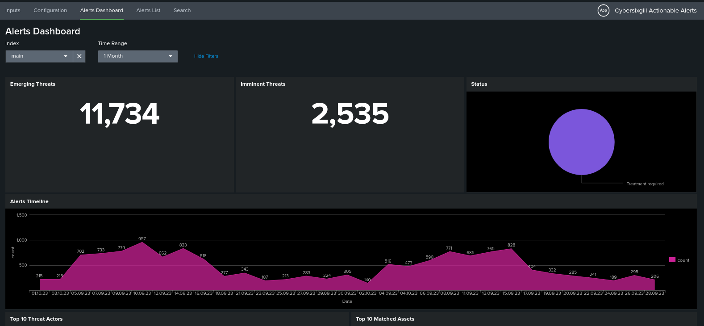This screenshot has width=704, height=326.
Task: Click the 516 data point label
Action: coord(387,261)
